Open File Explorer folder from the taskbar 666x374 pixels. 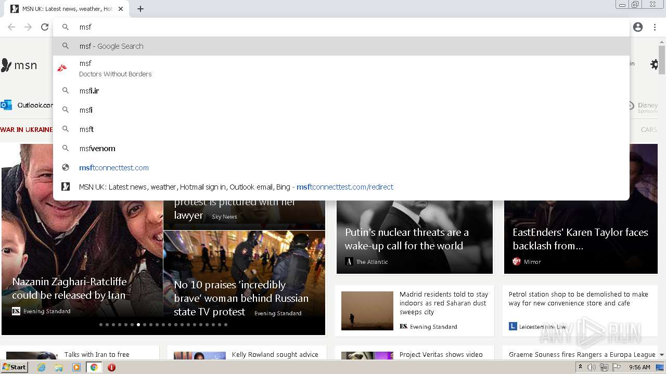[59, 367]
